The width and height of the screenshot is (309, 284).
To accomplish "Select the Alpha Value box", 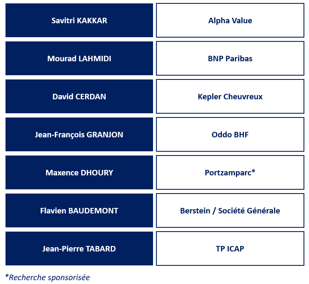I will 230,20.
